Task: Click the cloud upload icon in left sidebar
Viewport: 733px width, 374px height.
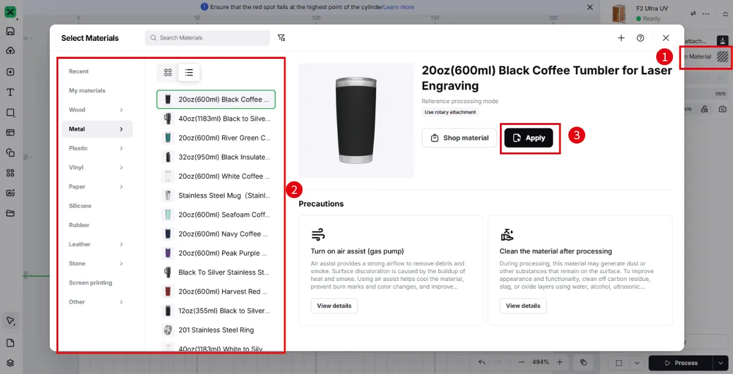Action: coord(10,50)
